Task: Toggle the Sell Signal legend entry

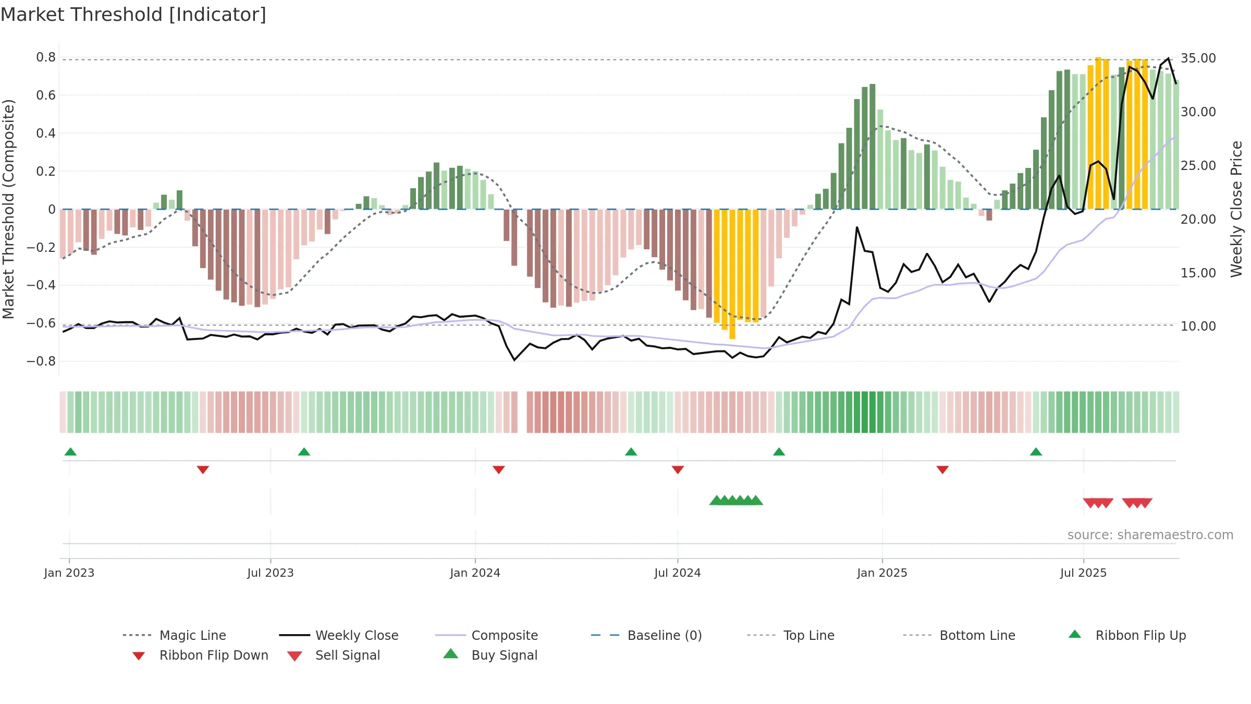Action: coord(334,655)
